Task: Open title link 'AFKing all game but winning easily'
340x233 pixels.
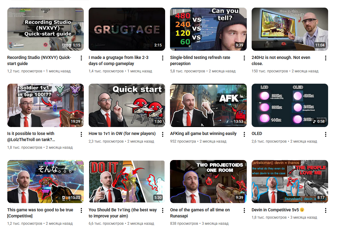Action: [203, 133]
